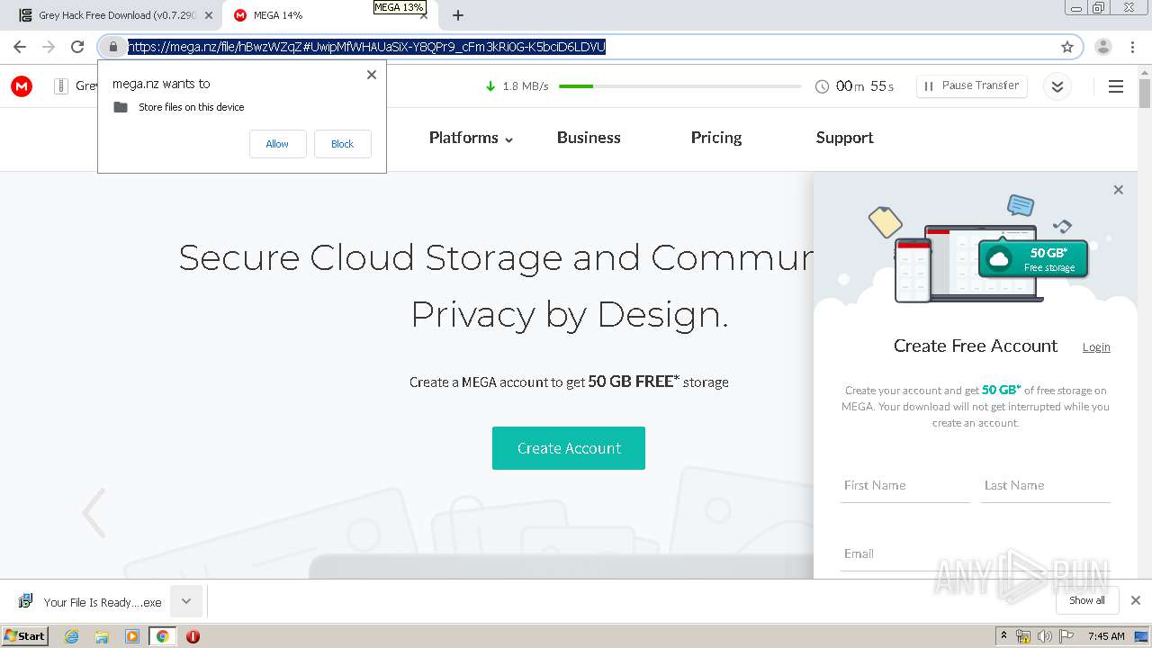Screen dimensions: 1152x648
Task: Click the file icon beside Grey
Action: click(x=61, y=86)
